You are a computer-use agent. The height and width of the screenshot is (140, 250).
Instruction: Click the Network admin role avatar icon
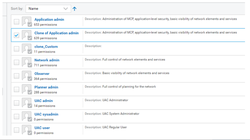coord(27,62)
